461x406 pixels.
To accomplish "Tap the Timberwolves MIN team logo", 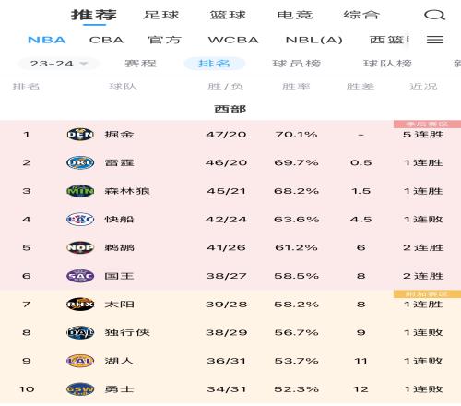I will pyautogui.click(x=80, y=191).
